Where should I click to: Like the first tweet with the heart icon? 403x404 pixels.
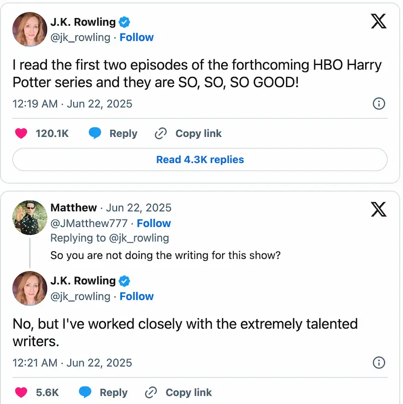[x=21, y=133]
